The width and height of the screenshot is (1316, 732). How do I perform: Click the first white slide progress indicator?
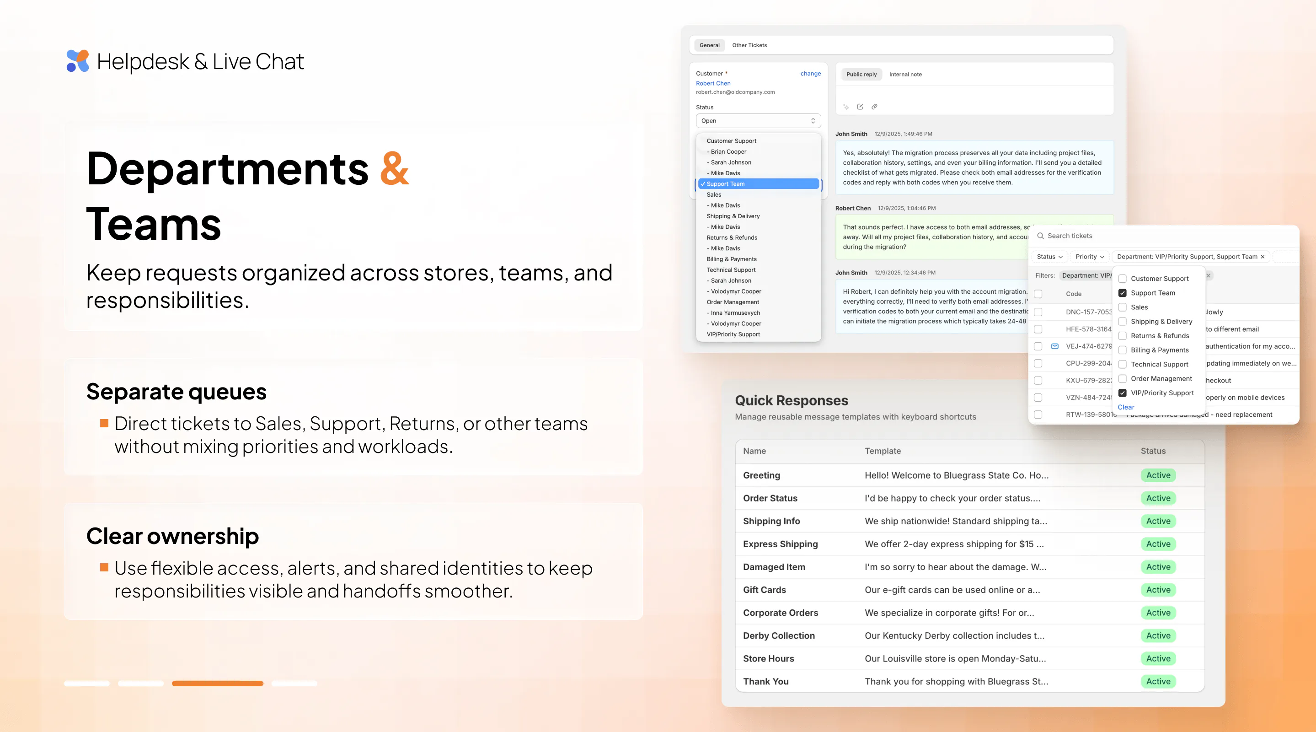87,684
